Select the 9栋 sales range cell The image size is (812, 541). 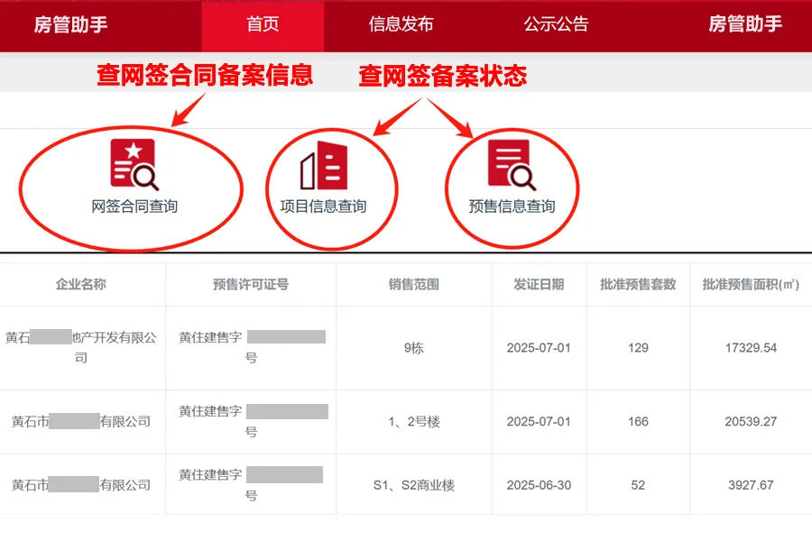pyautogui.click(x=413, y=348)
